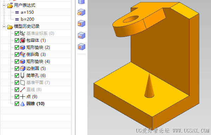Screen dimensions: 211x135
Task: Select the Slot feature tool icon
Action: pos(81,36)
